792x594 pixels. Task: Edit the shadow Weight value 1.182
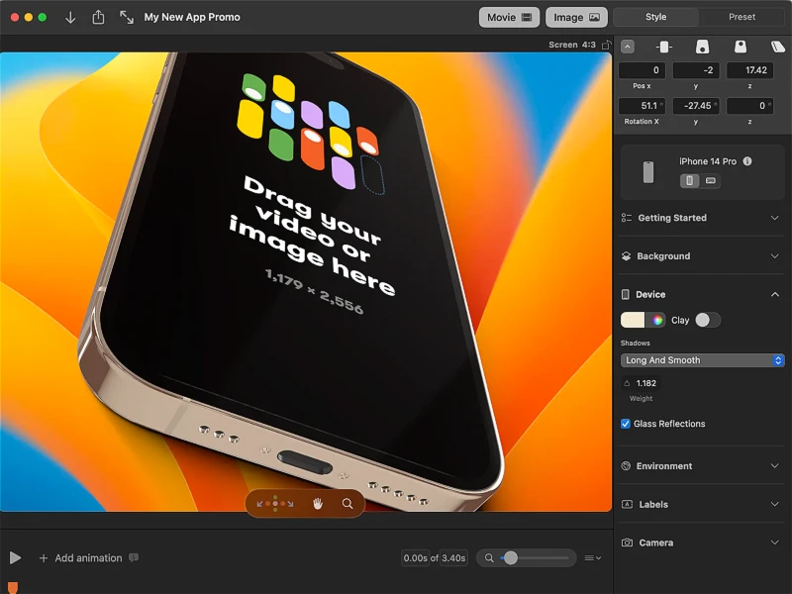[x=646, y=383]
